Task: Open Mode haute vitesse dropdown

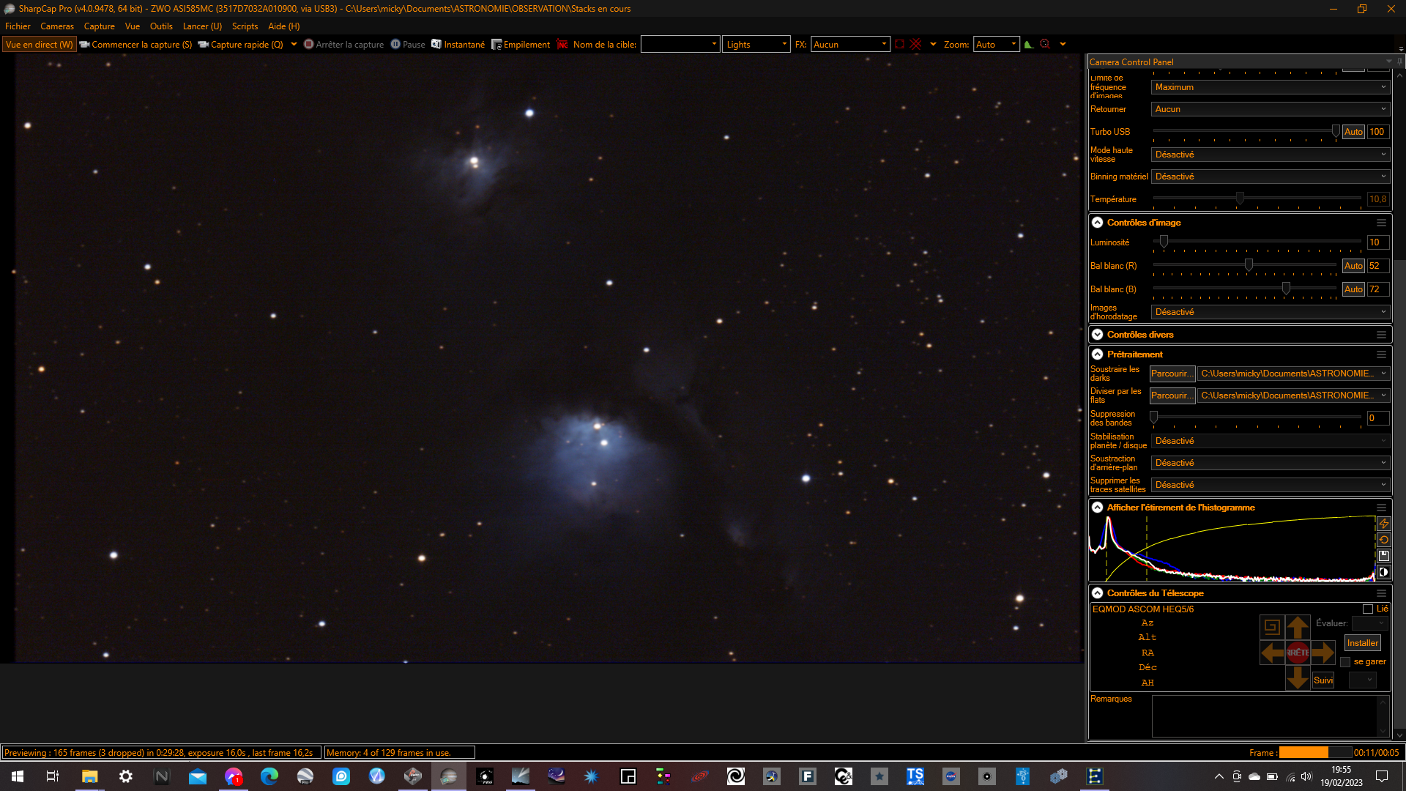Action: pos(1271,155)
